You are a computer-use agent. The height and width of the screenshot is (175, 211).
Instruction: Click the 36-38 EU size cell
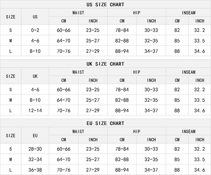pyautogui.click(x=35, y=170)
